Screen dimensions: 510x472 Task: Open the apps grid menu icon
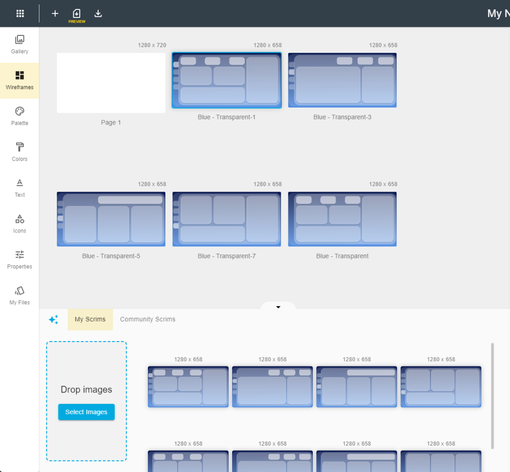pos(20,13)
